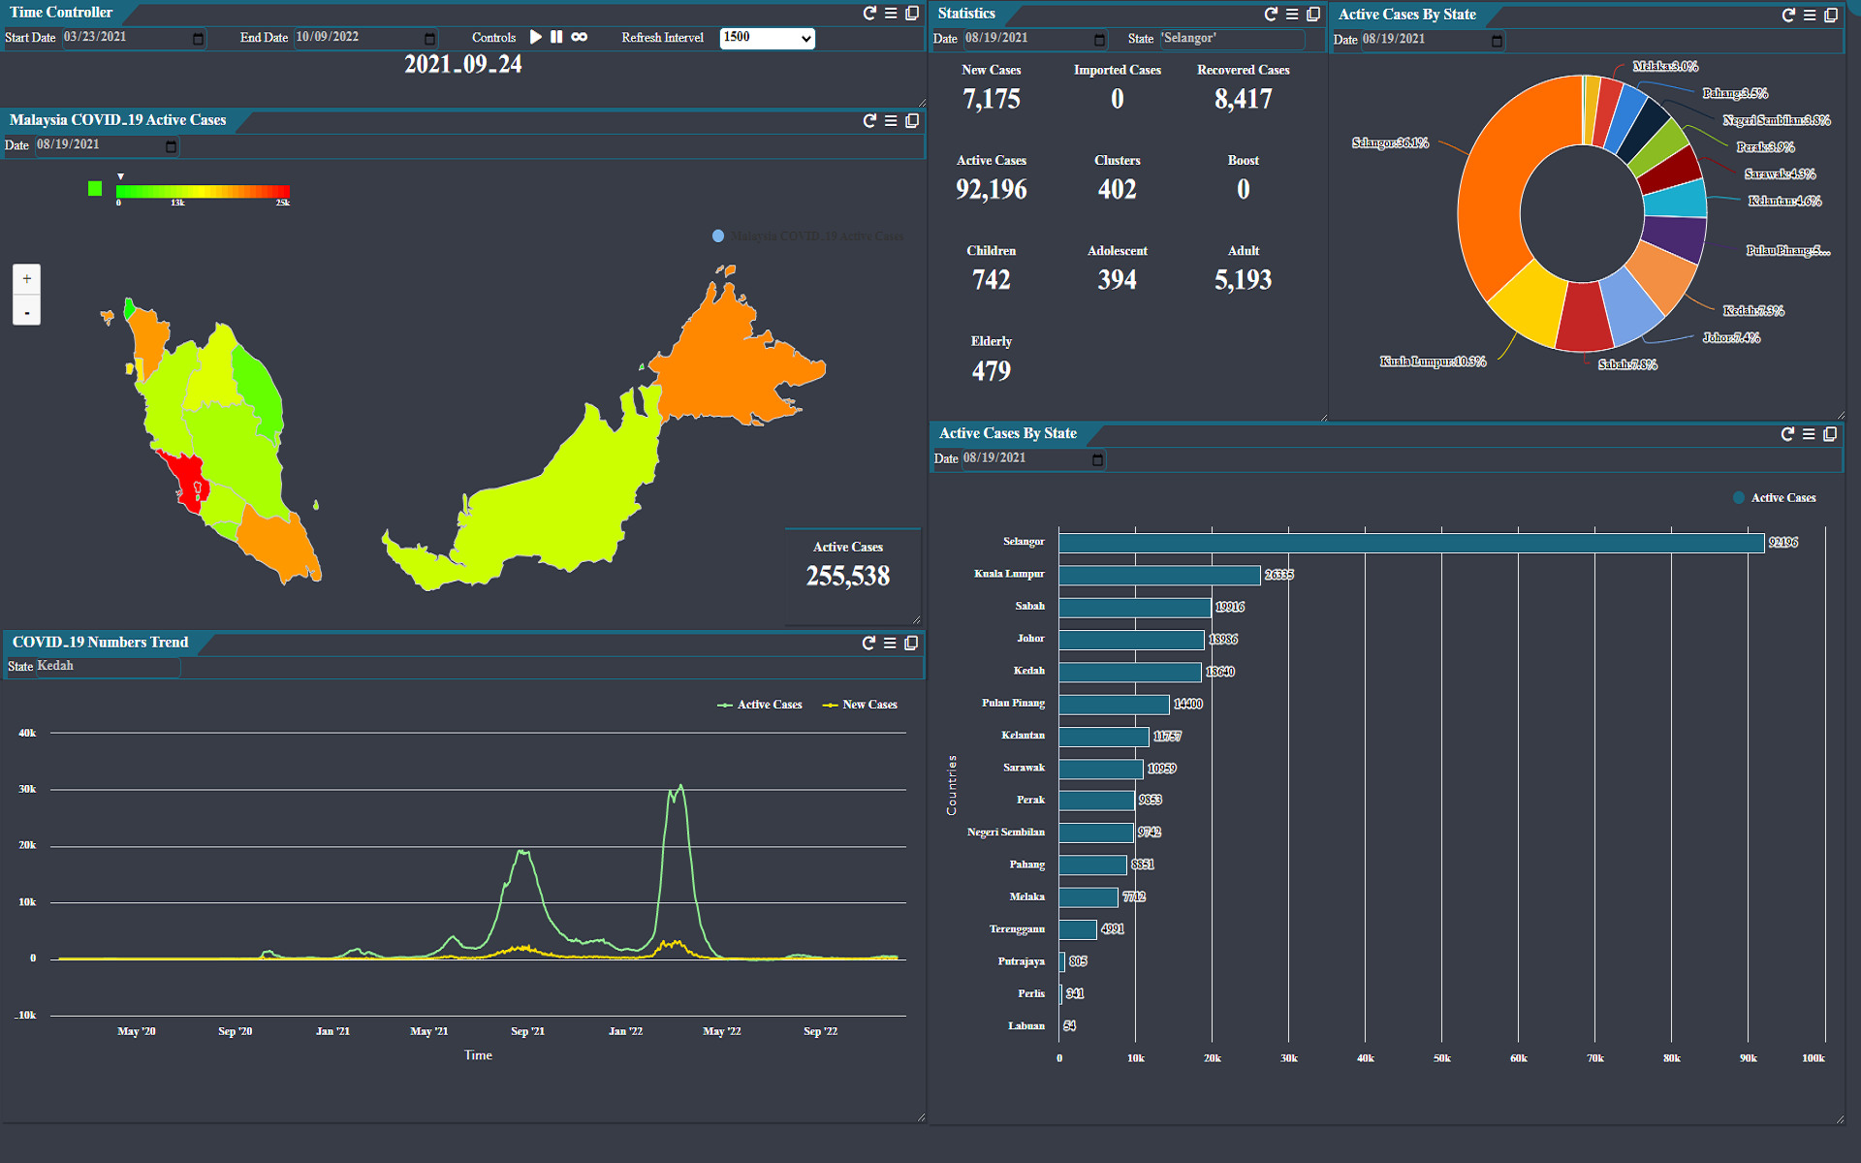1861x1163 pixels.
Task: Pop out the Active Cases donut chart panel
Action: tap(1831, 15)
